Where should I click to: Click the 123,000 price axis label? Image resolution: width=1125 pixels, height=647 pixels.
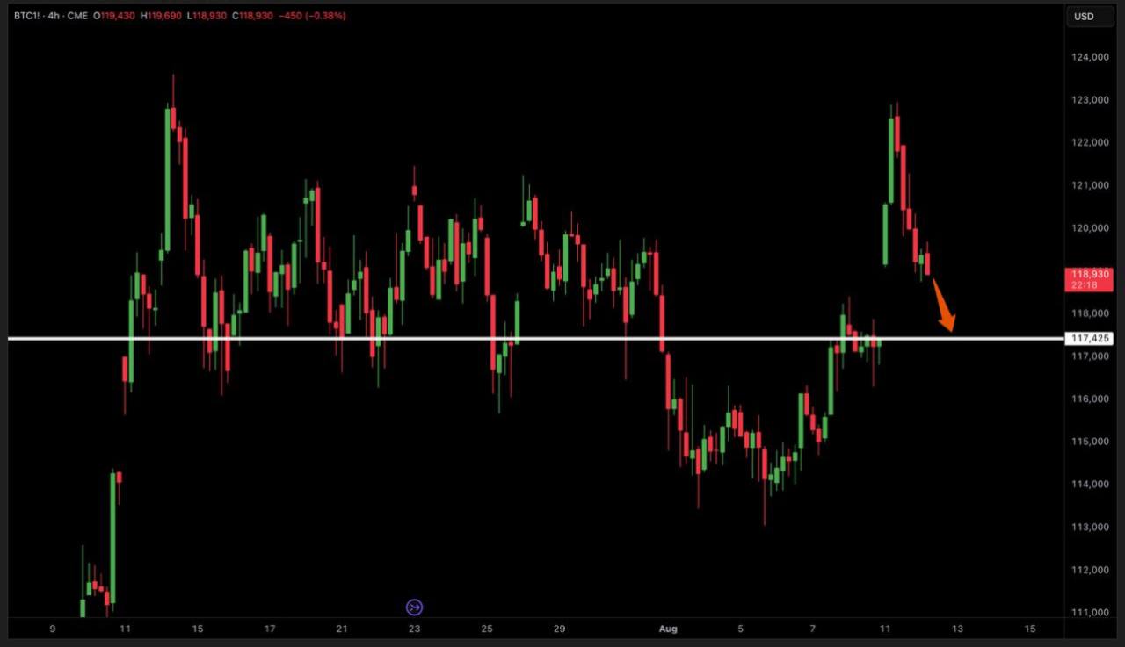click(x=1090, y=100)
